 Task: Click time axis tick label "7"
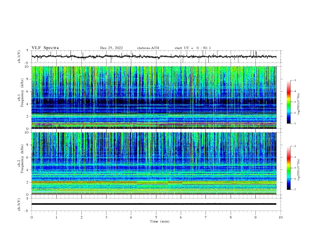[x=206, y=217]
